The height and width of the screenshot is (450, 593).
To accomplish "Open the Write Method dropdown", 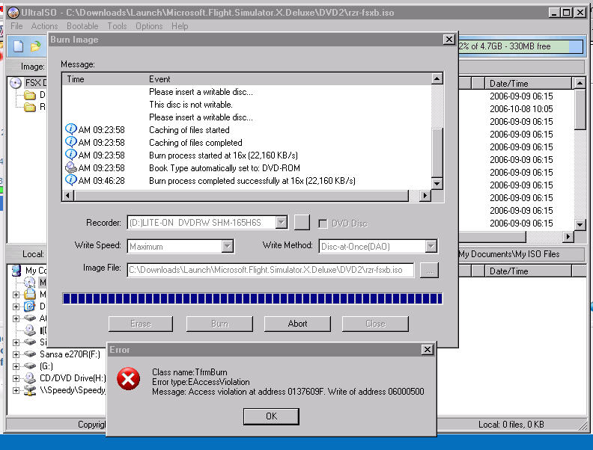I will coord(431,246).
